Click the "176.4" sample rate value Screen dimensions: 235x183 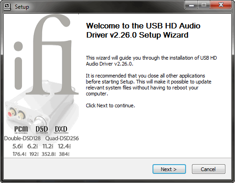click(19, 154)
